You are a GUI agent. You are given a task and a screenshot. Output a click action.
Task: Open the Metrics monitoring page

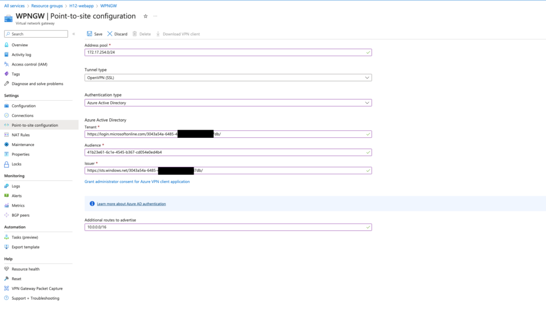[18, 206]
